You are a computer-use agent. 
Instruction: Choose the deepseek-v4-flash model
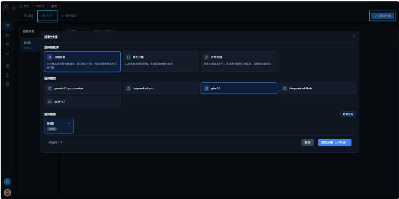tap(317, 88)
